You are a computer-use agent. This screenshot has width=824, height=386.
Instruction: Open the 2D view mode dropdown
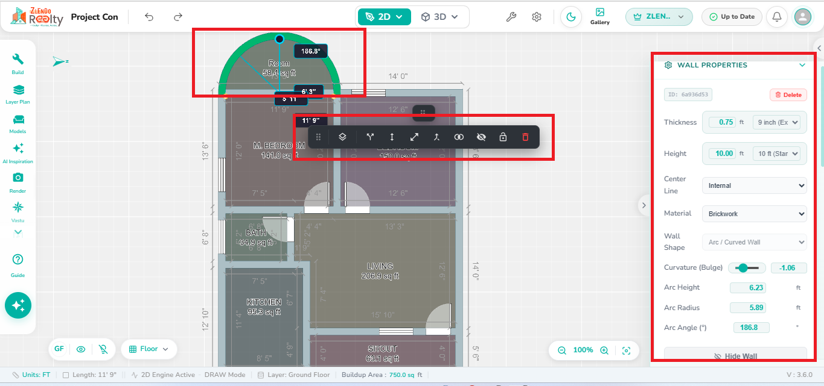(384, 17)
